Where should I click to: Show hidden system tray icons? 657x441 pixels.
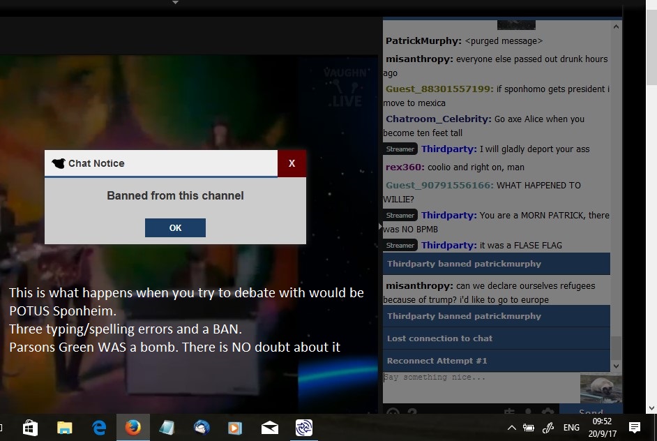[511, 427]
